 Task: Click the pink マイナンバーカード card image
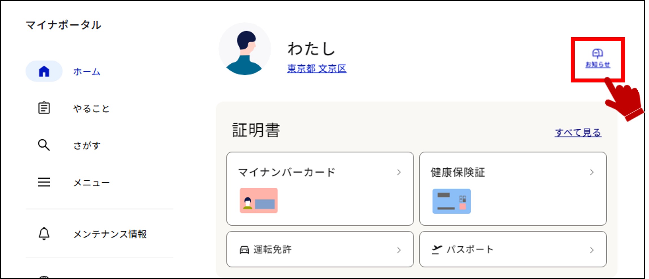(259, 200)
